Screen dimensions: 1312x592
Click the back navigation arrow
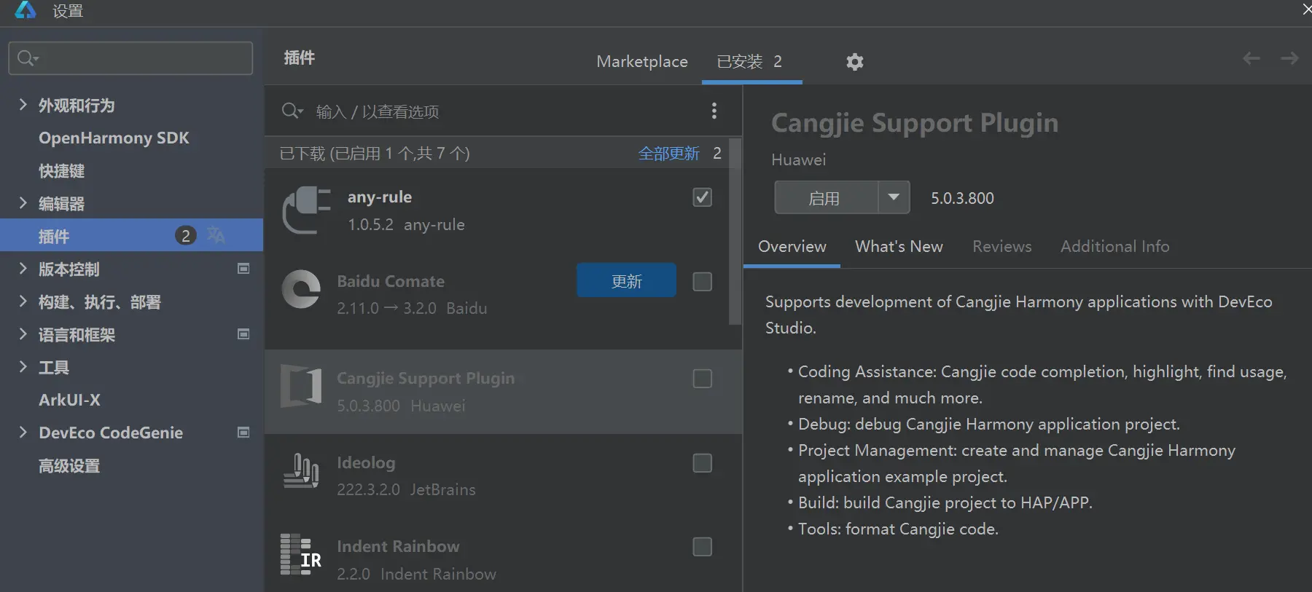(x=1251, y=58)
